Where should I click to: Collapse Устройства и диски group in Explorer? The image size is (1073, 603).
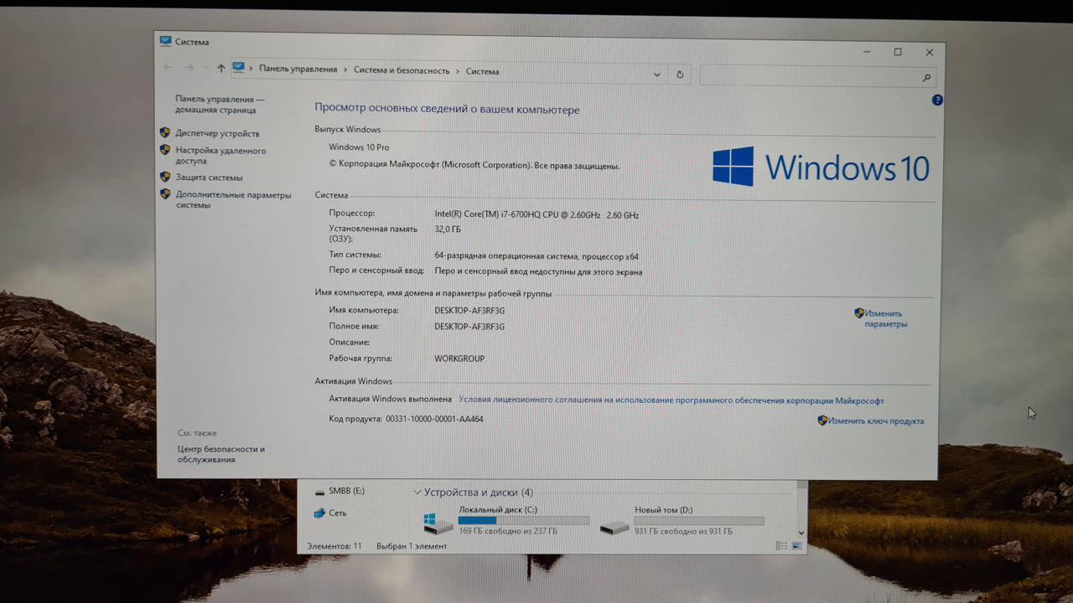417,492
